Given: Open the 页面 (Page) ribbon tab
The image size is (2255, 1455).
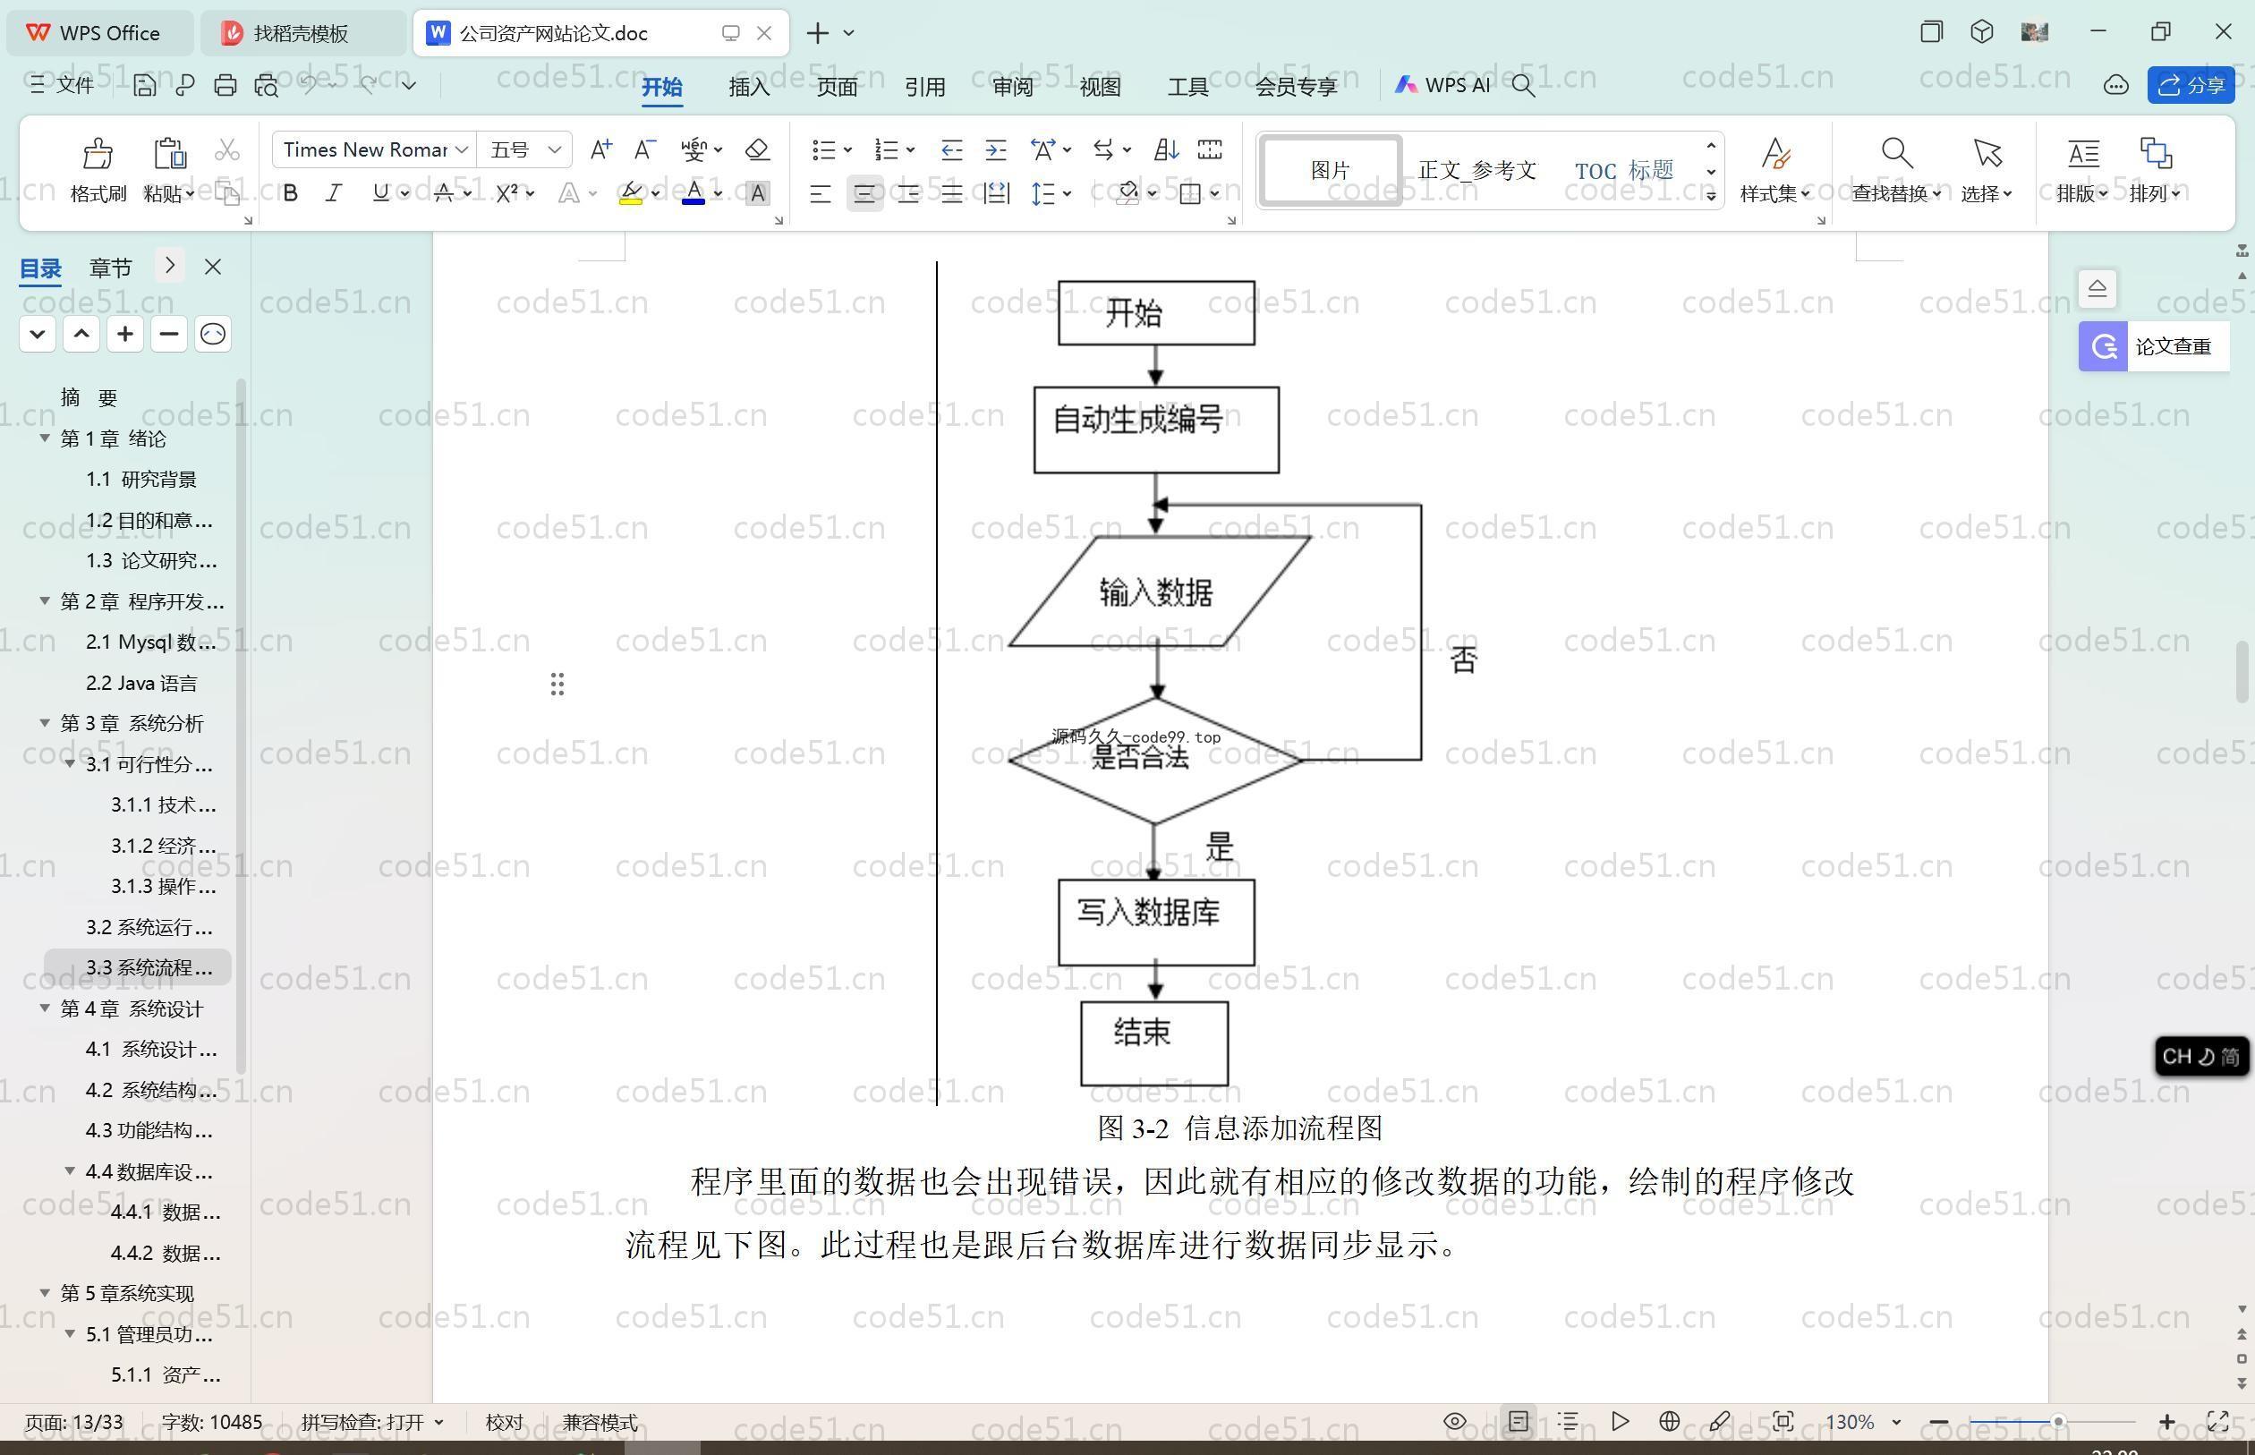Looking at the screenshot, I should click(x=837, y=86).
